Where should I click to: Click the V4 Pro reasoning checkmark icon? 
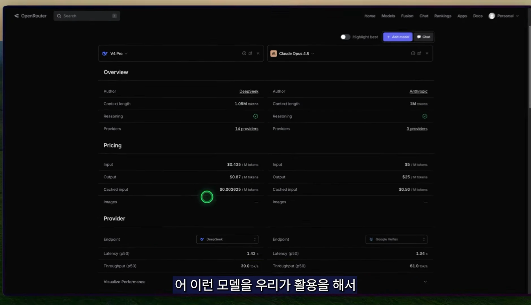255,116
